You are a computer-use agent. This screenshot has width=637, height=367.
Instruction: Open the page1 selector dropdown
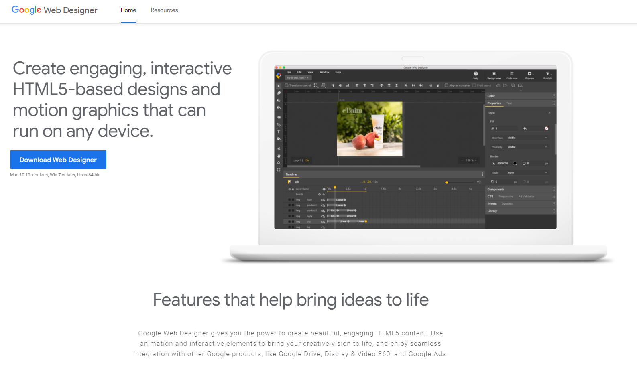coord(298,160)
